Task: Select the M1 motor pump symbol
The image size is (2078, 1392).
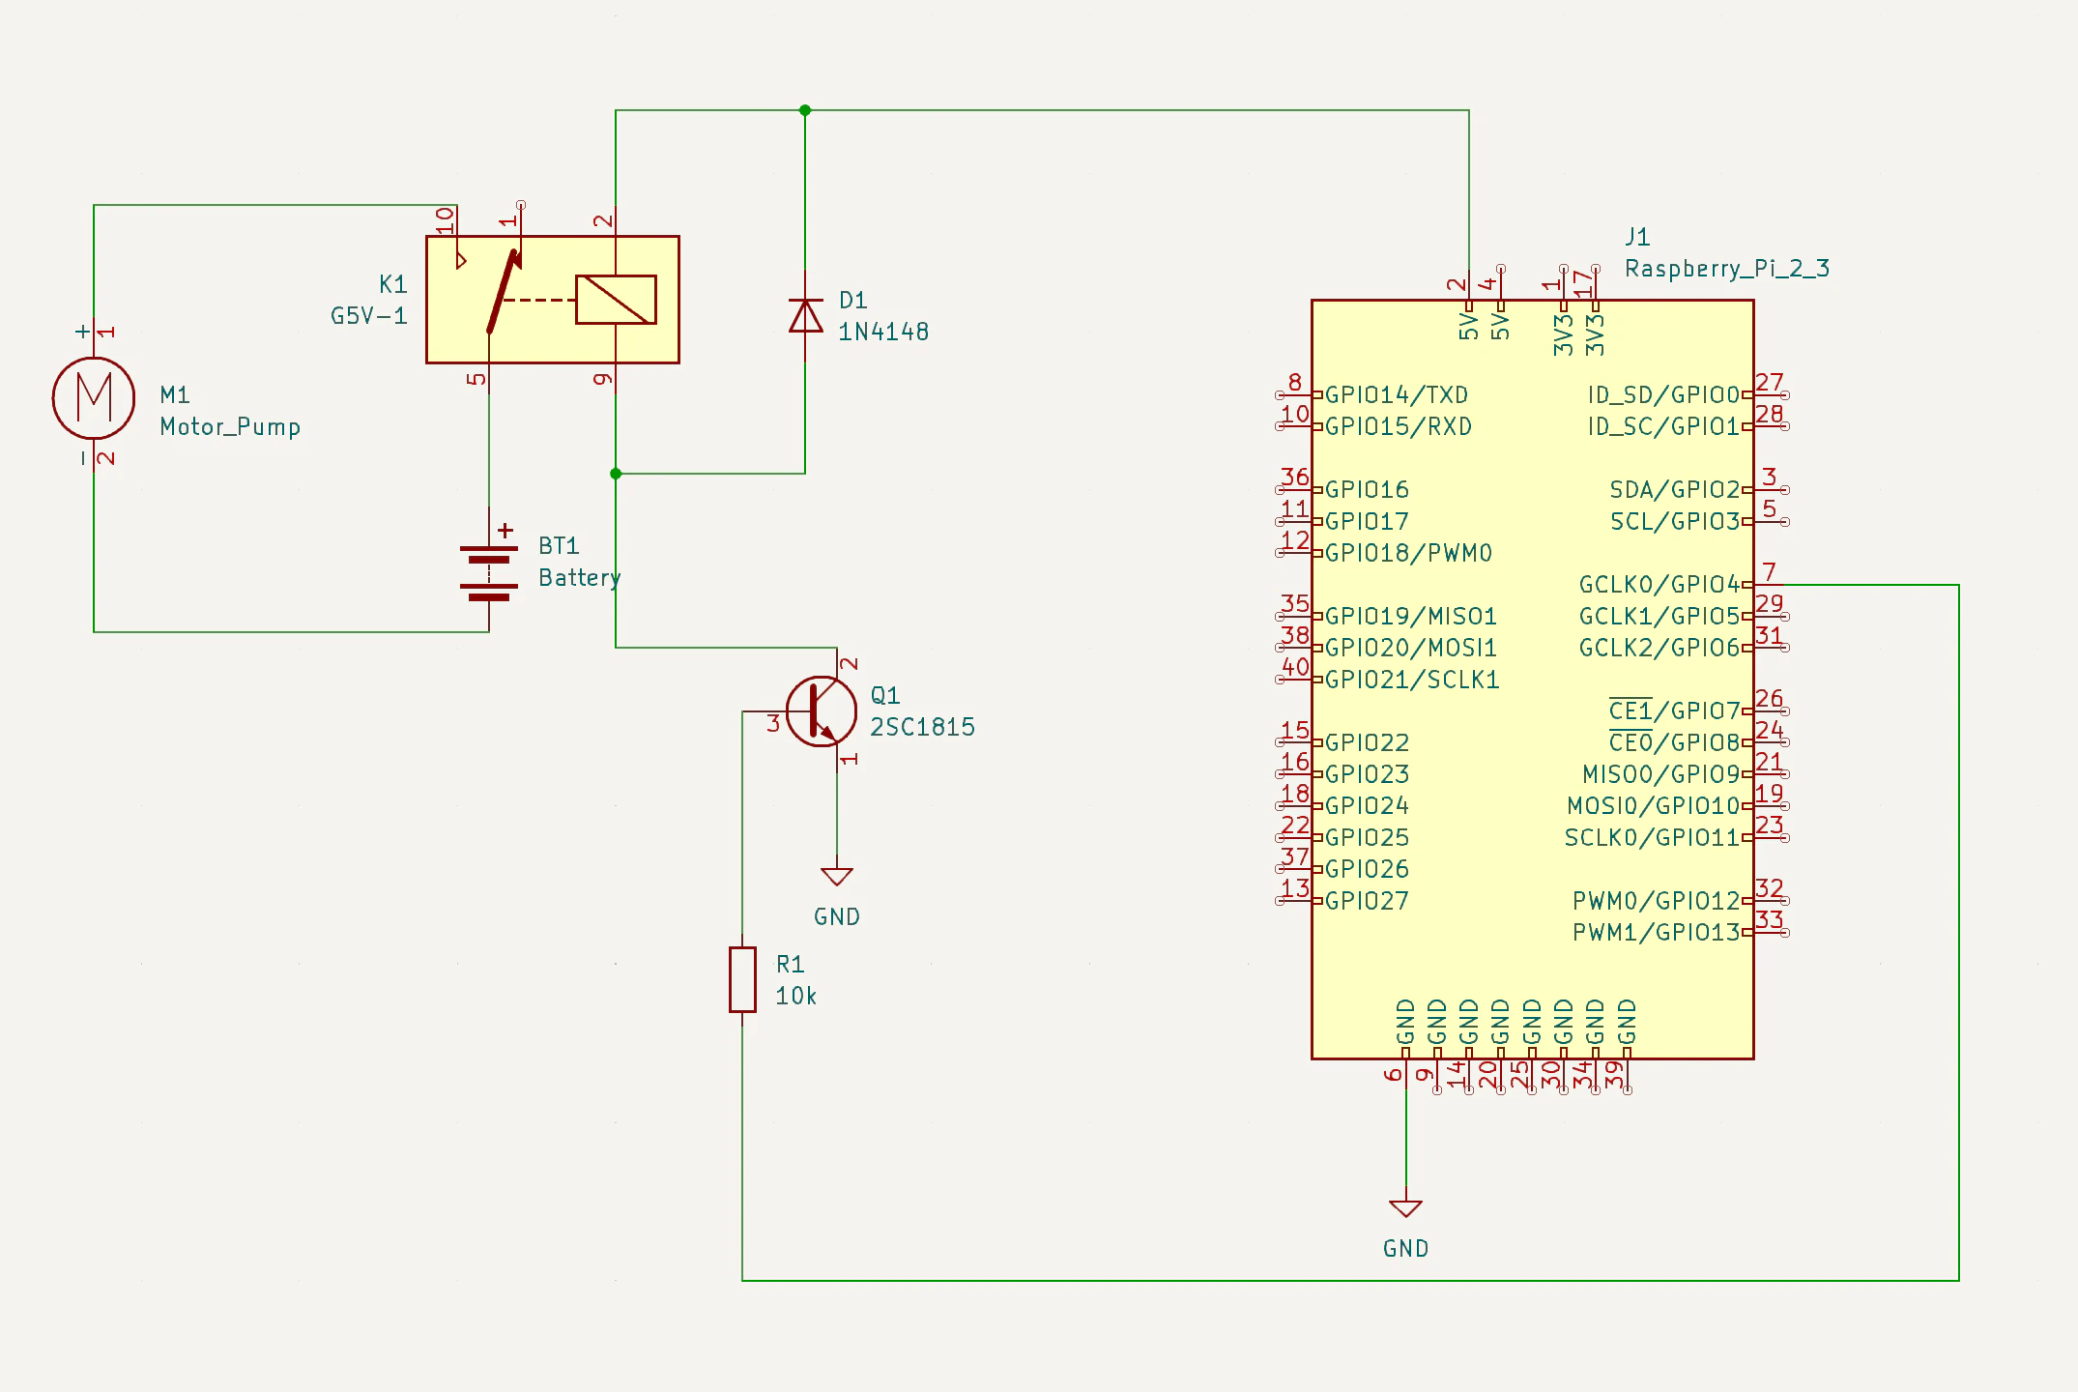Action: tap(94, 397)
